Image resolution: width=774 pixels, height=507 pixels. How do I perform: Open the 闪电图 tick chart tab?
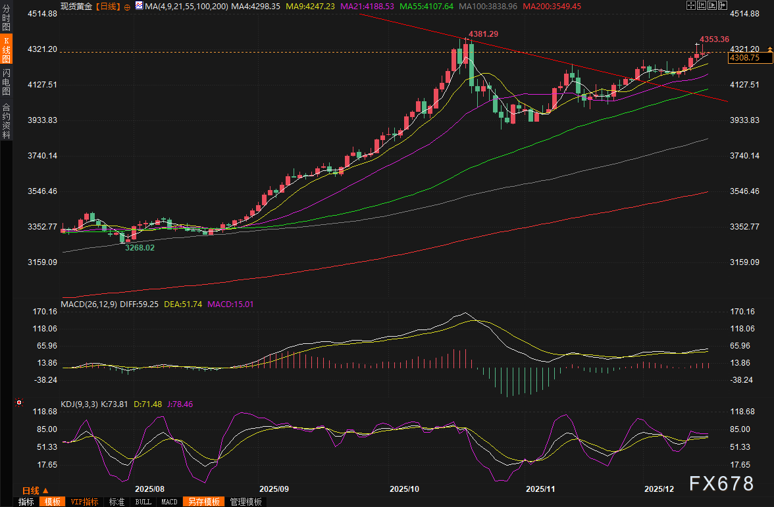coord(6,82)
